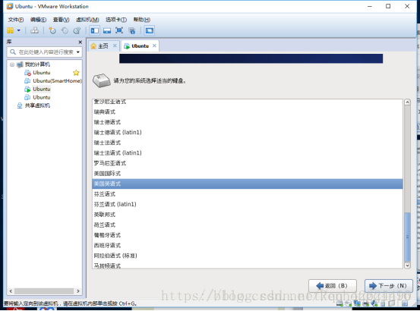Switch to Unity mode icon
The image size is (420, 311).
132,30
